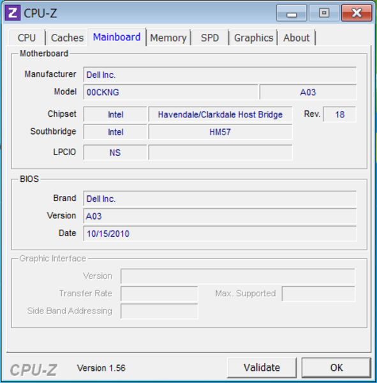Click the Validate button
The height and width of the screenshot is (383, 377).
[262, 368]
